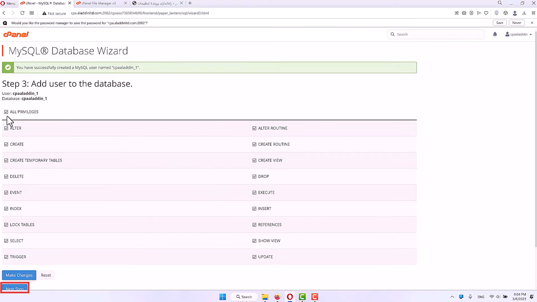Toggle the ALTER ROUTINE checkbox
Image resolution: width=537 pixels, height=302 pixels.
pos(254,128)
